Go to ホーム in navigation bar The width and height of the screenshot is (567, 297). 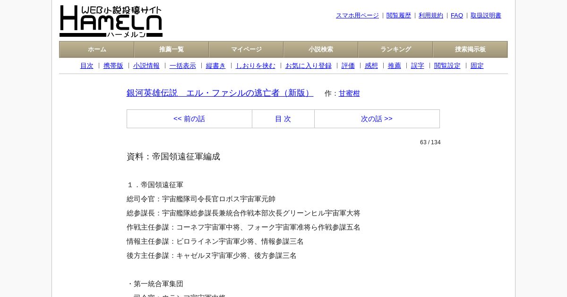97,49
